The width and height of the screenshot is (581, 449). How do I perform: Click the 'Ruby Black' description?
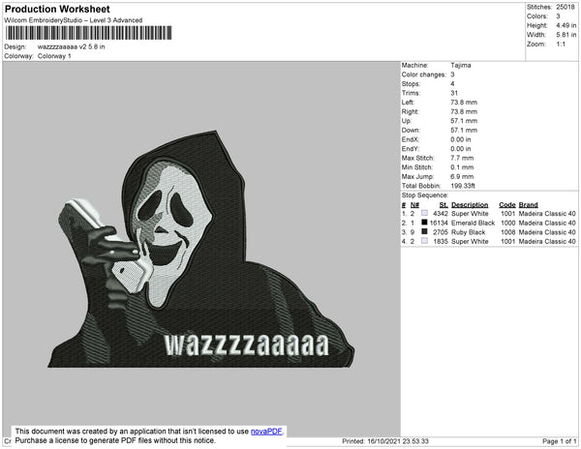(x=469, y=232)
